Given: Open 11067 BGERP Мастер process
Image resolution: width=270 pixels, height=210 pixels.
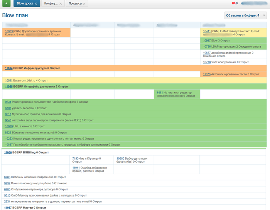Looking at the screenshot, I should coord(8,208).
